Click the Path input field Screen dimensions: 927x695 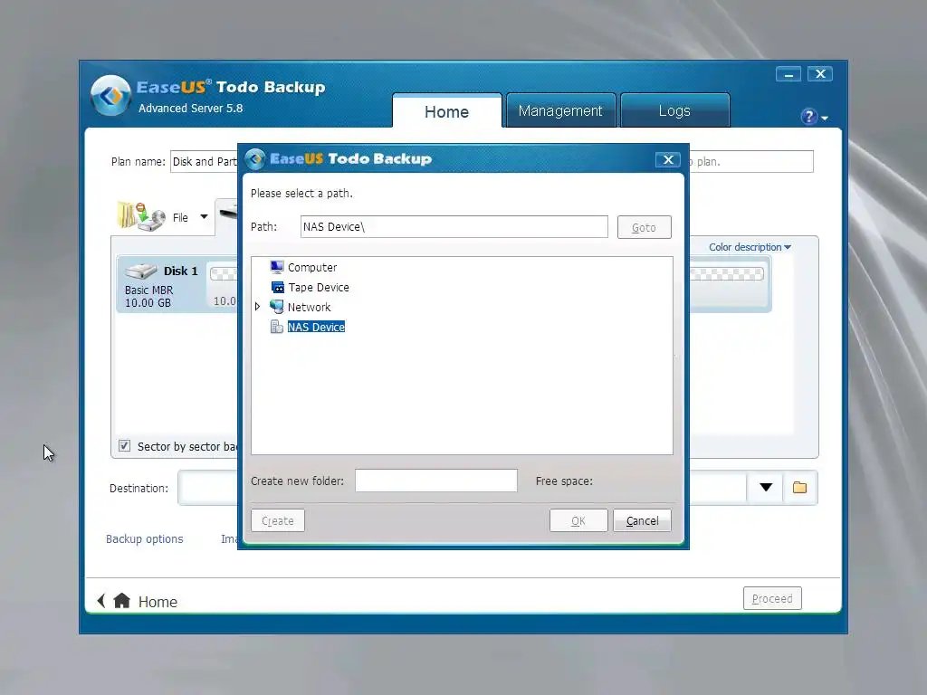tap(454, 227)
